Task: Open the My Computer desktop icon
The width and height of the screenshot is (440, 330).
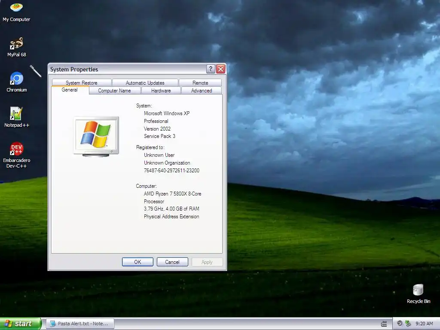Action: [16, 12]
